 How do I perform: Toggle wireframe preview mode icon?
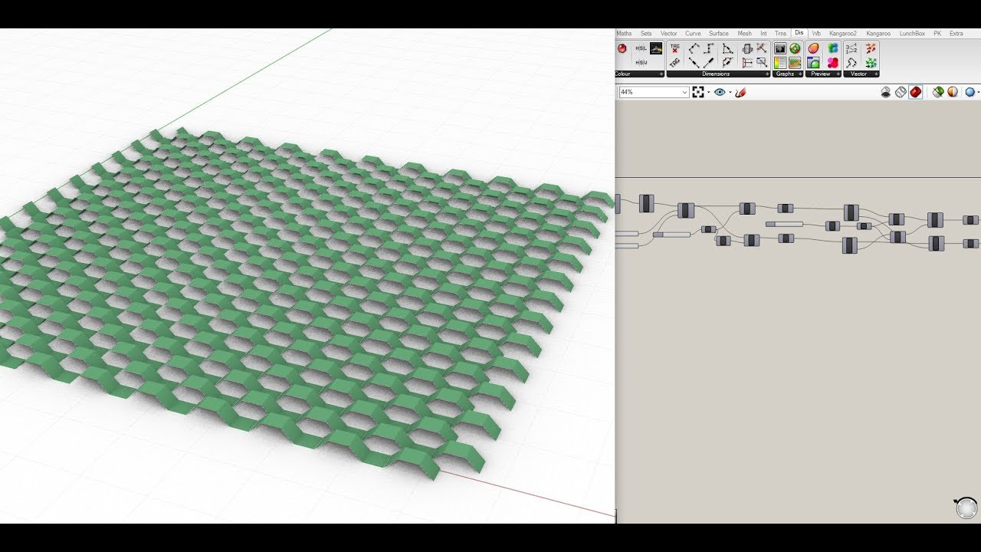click(x=901, y=92)
